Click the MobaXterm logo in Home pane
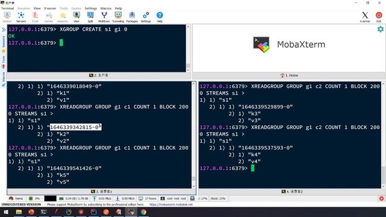Viewport: 386px width, 217px height. pos(261,45)
